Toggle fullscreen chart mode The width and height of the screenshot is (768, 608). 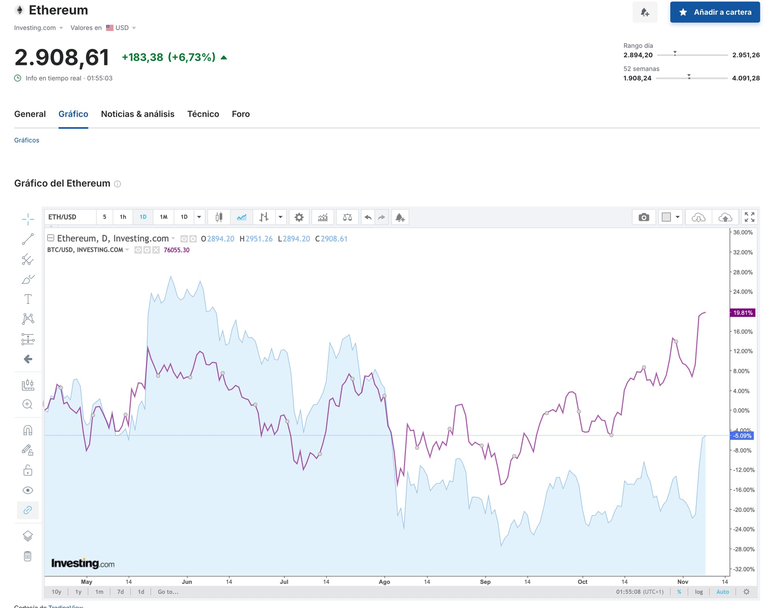pos(750,217)
